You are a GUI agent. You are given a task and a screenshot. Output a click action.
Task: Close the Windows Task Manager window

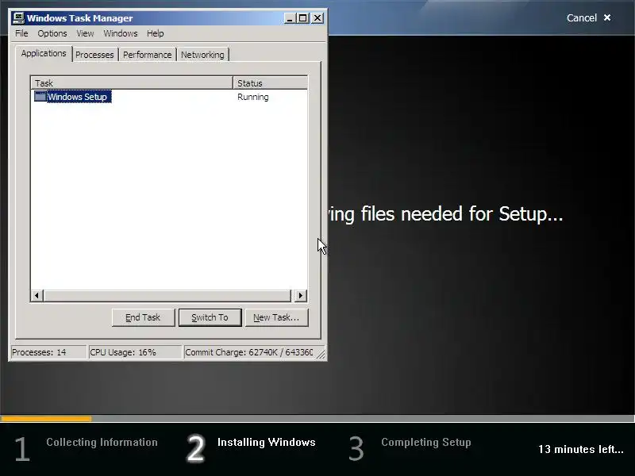click(x=317, y=18)
